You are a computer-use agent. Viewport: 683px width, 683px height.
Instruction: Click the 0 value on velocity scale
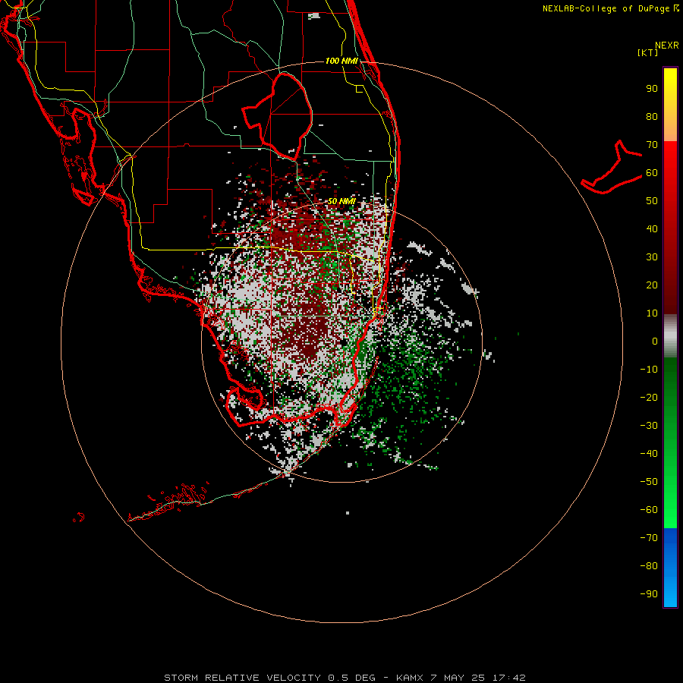[655, 341]
